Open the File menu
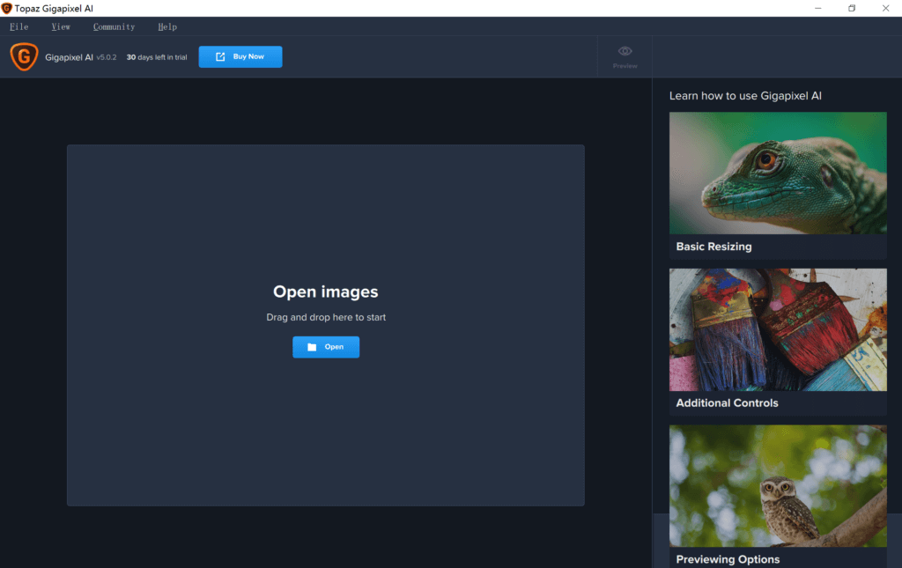The width and height of the screenshot is (902, 568). [x=18, y=26]
